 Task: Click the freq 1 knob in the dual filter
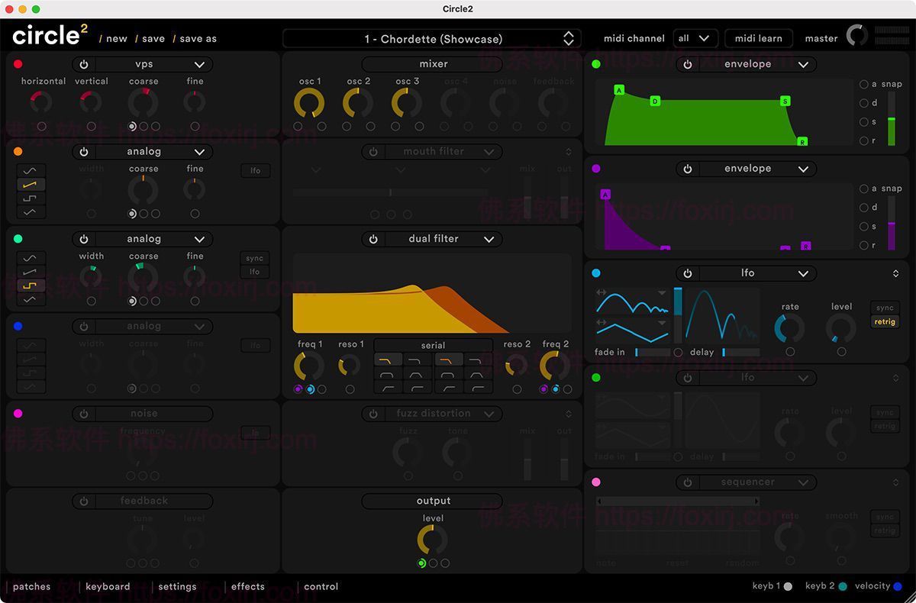click(309, 365)
